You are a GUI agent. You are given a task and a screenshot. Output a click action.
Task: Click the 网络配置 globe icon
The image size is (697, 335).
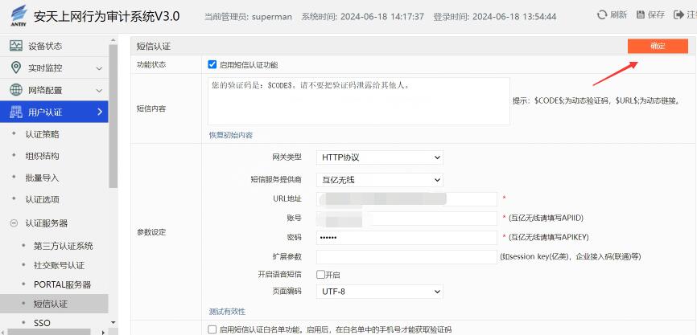[15, 90]
